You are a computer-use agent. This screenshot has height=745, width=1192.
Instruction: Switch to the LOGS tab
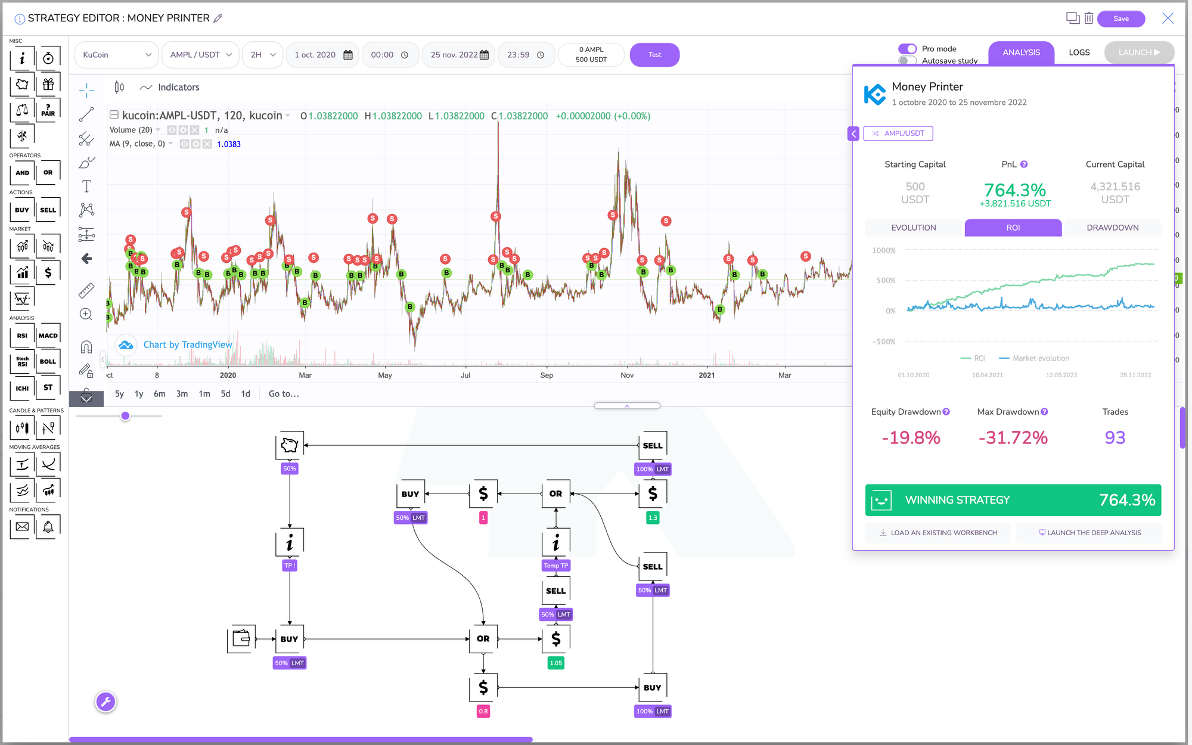[x=1079, y=52]
